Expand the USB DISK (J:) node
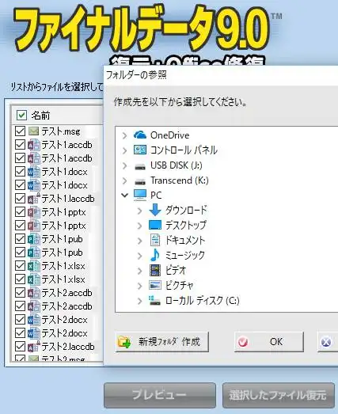Screen dimensions: 338x414 [x=124, y=165]
